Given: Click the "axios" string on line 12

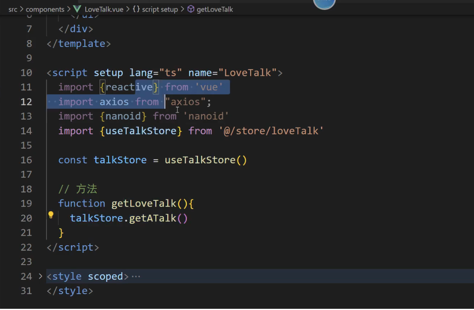Looking at the screenshot, I should [185, 102].
